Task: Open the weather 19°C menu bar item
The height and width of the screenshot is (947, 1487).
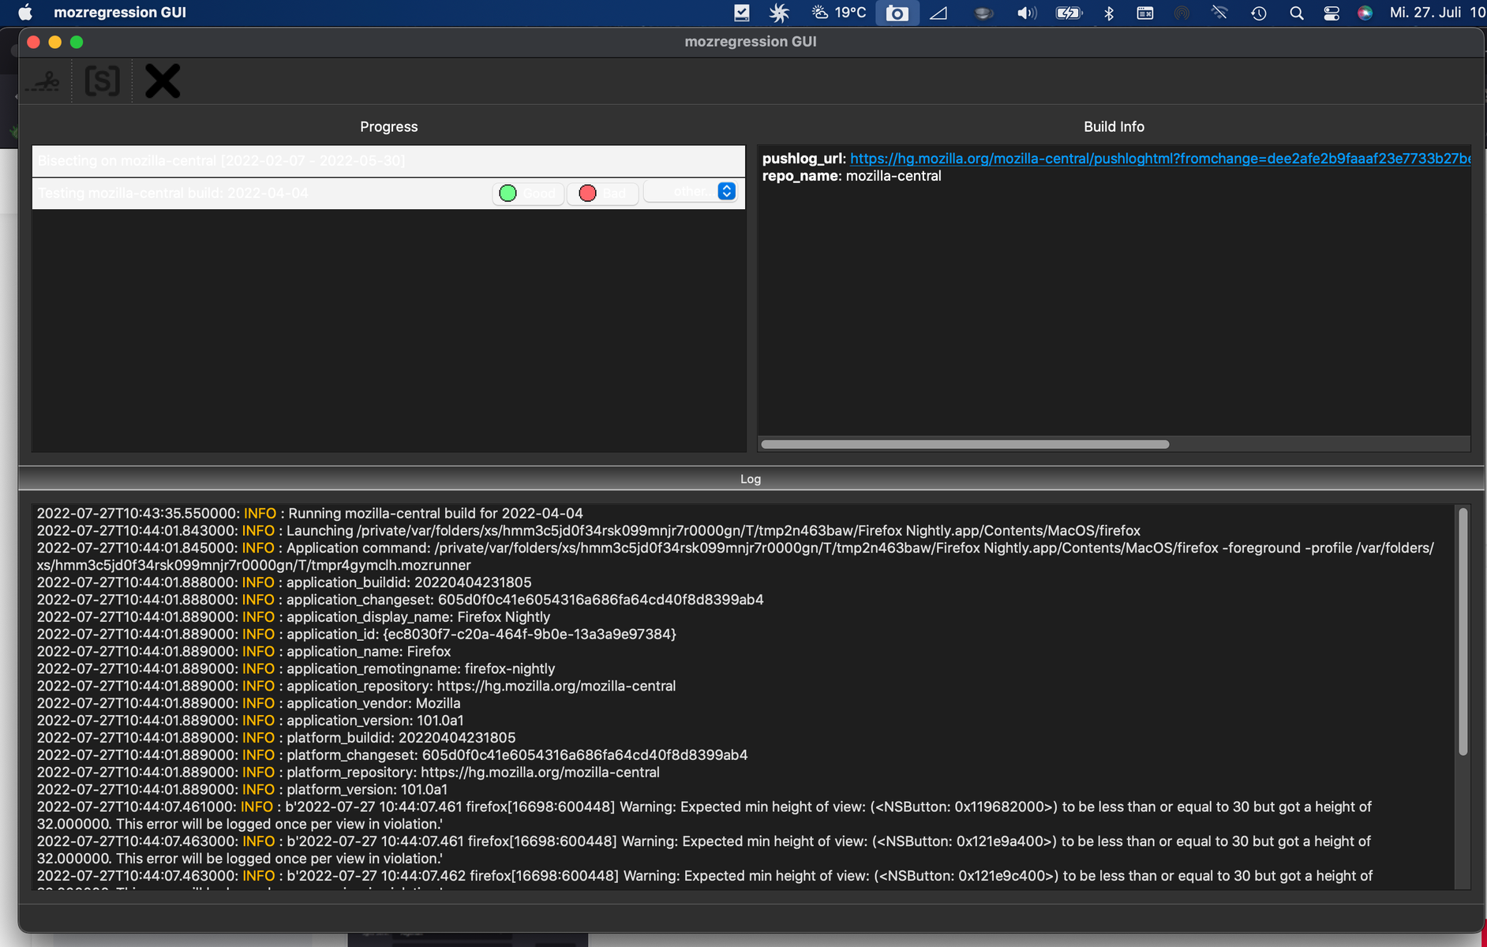Action: click(839, 13)
